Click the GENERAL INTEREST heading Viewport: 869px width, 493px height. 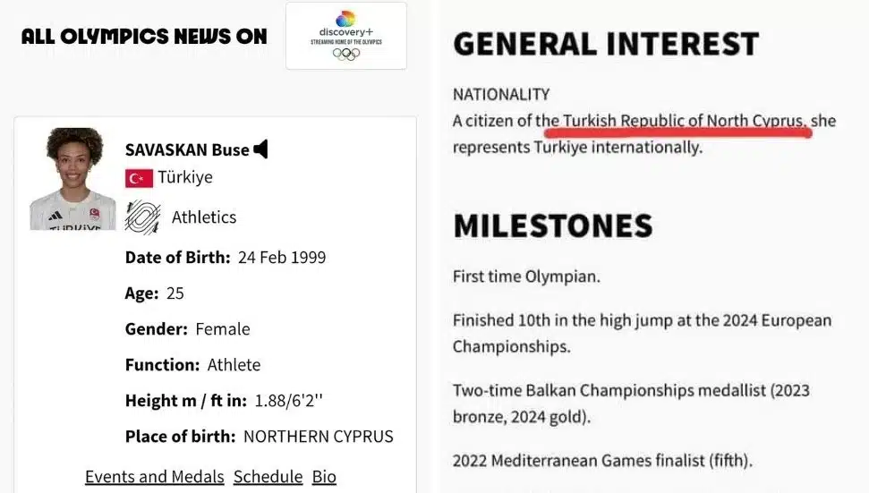pyautogui.click(x=606, y=44)
